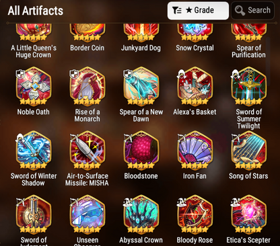This screenshot has width=280, height=246.
Task: Click the Snow Crystal artifact label
Action: pyautogui.click(x=195, y=48)
